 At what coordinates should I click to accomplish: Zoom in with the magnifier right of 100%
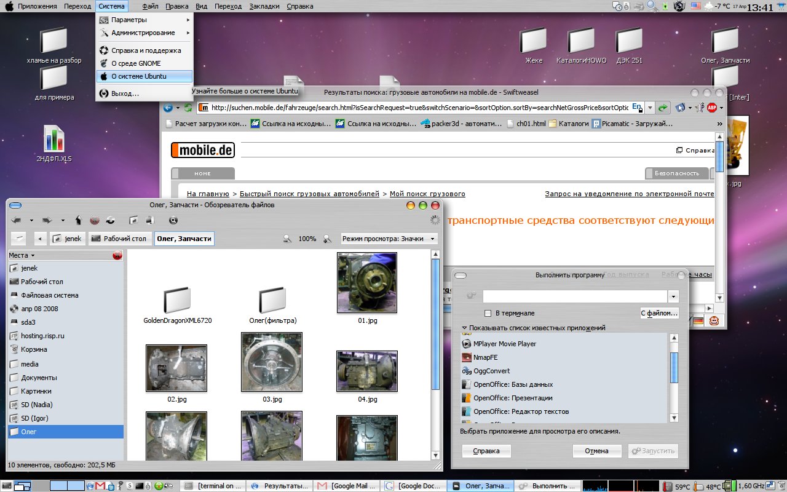pyautogui.click(x=328, y=239)
